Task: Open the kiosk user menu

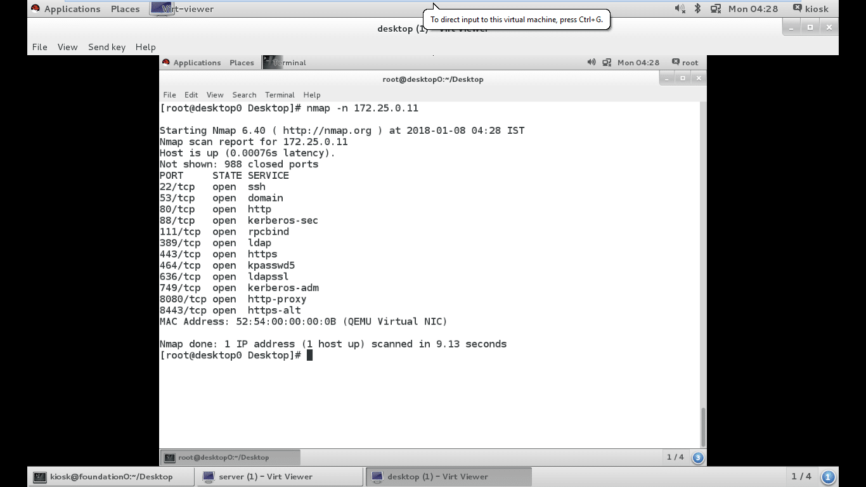Action: tap(810, 9)
